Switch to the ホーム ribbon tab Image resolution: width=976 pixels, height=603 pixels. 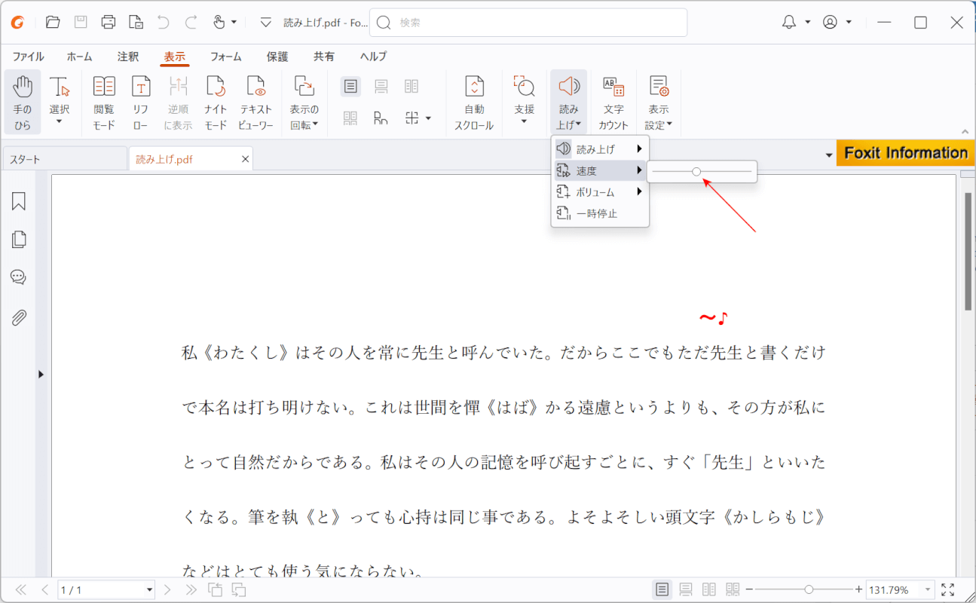pyautogui.click(x=79, y=57)
